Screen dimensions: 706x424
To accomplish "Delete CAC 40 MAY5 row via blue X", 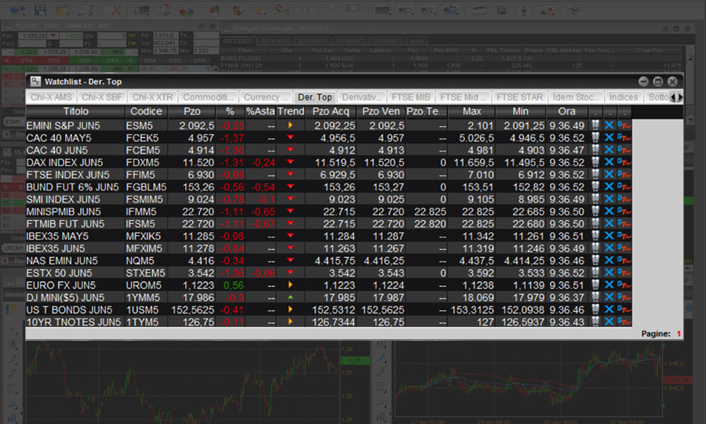I will 610,137.
